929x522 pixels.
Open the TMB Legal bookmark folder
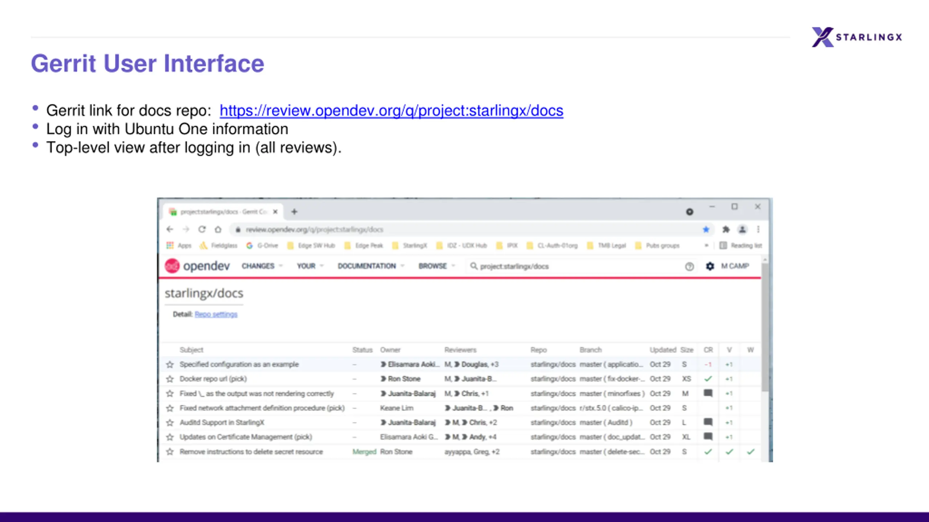(x=607, y=246)
